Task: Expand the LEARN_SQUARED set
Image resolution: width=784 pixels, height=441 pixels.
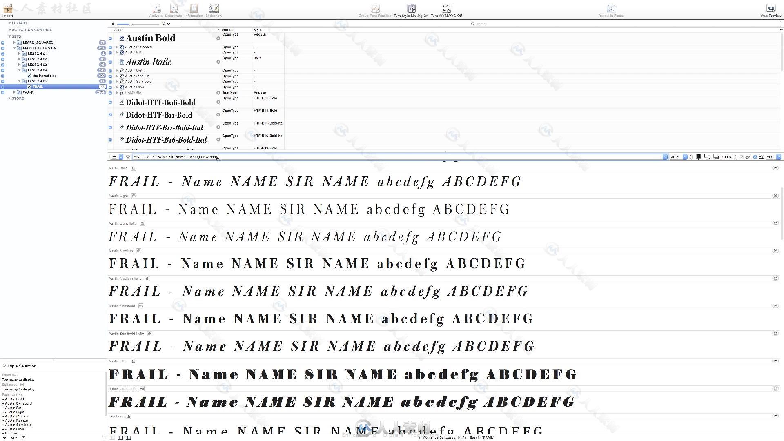Action: pos(14,42)
